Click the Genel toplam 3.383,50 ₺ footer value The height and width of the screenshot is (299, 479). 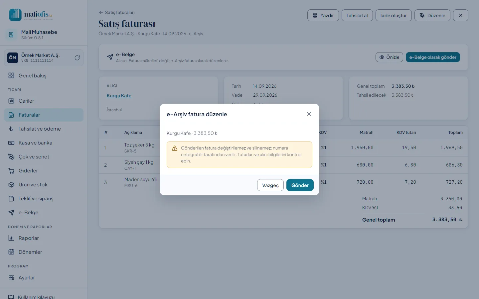(447, 220)
